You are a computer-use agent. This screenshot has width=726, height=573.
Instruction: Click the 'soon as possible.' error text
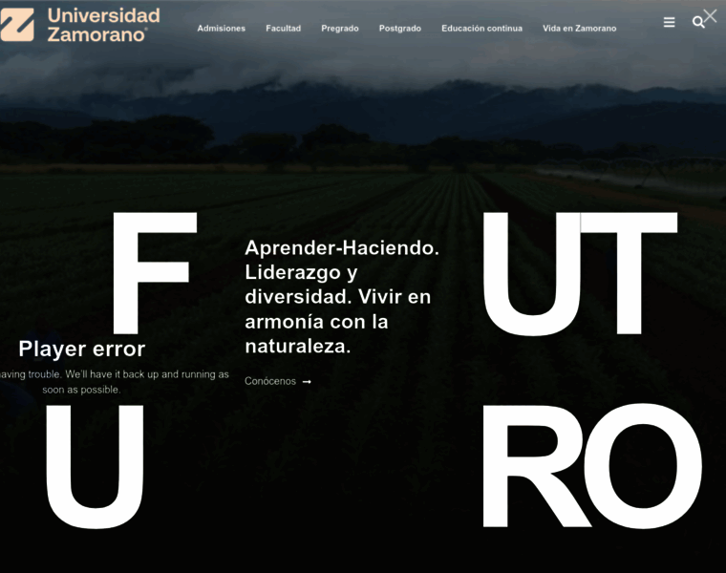point(81,390)
